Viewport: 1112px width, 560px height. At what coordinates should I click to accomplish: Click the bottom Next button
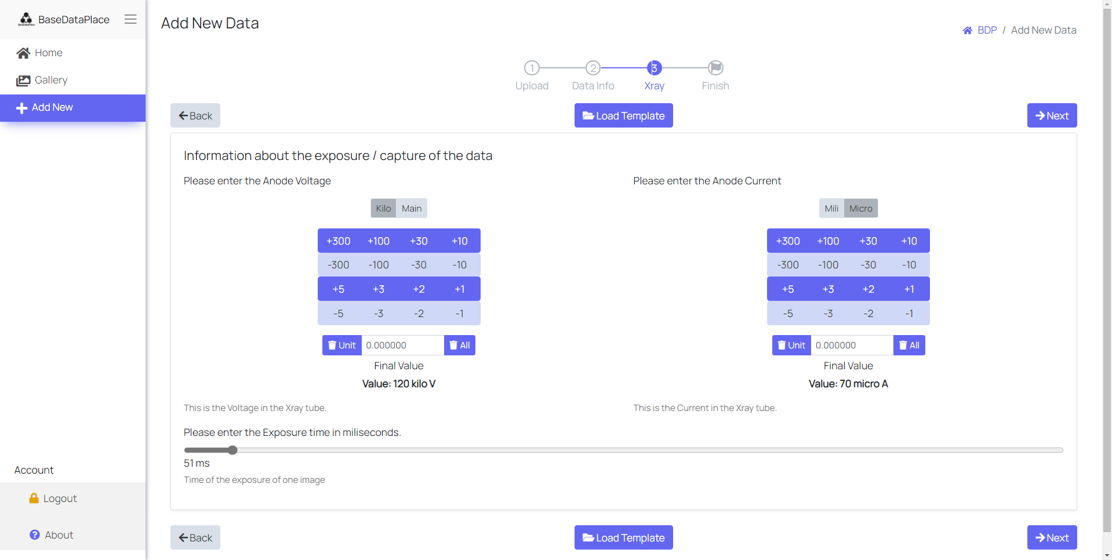1051,537
